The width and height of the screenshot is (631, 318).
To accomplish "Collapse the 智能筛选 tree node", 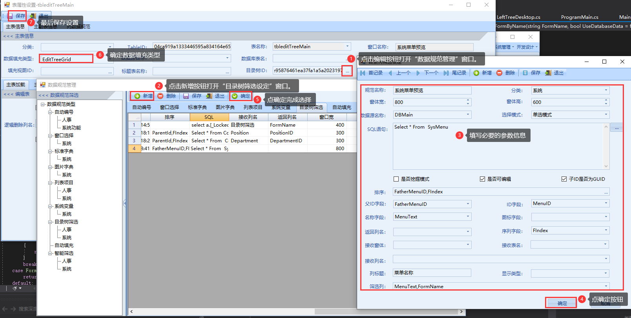I will pos(50,253).
